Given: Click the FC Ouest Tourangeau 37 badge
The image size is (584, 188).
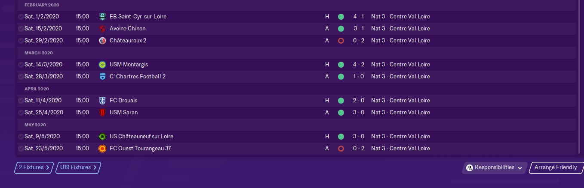Looking at the screenshot, I should [102, 149].
